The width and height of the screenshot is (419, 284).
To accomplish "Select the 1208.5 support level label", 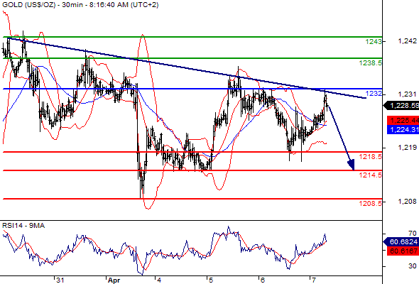I will pyautogui.click(x=371, y=203).
